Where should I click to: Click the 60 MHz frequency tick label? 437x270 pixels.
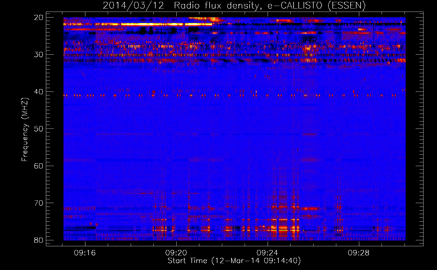(x=39, y=166)
